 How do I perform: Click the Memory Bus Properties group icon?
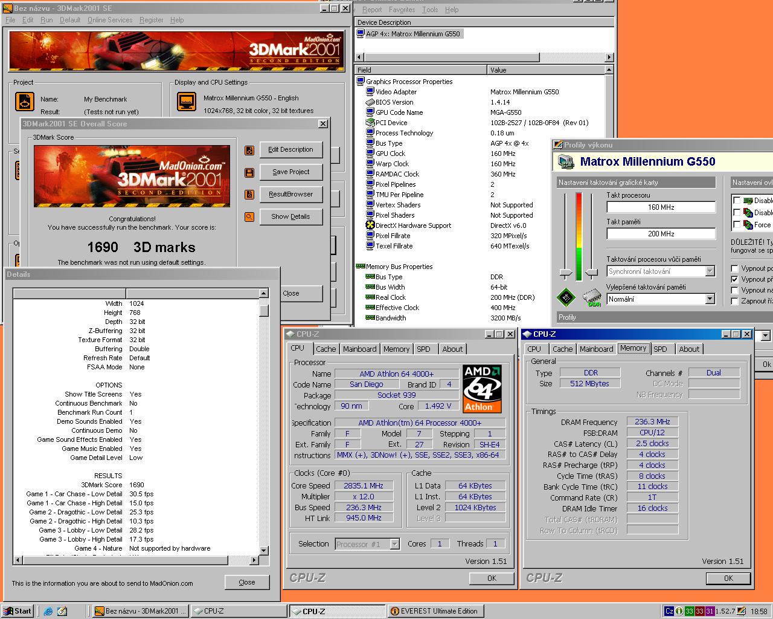[x=361, y=267]
